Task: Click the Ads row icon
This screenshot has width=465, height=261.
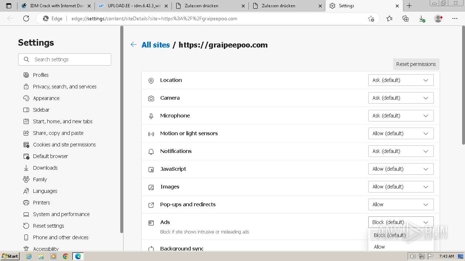Action: point(151,223)
